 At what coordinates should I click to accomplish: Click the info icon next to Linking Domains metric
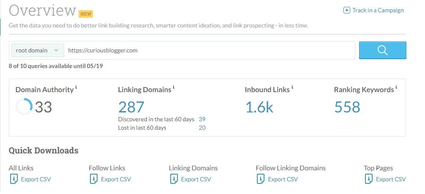point(174,87)
